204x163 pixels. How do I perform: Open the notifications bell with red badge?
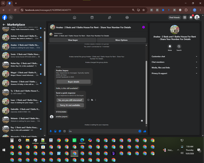pos(191,18)
